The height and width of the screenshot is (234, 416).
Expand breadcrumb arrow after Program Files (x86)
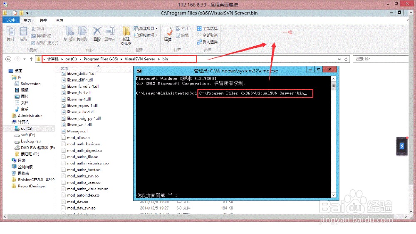click(x=121, y=59)
